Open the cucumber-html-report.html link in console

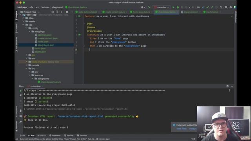click(80, 116)
